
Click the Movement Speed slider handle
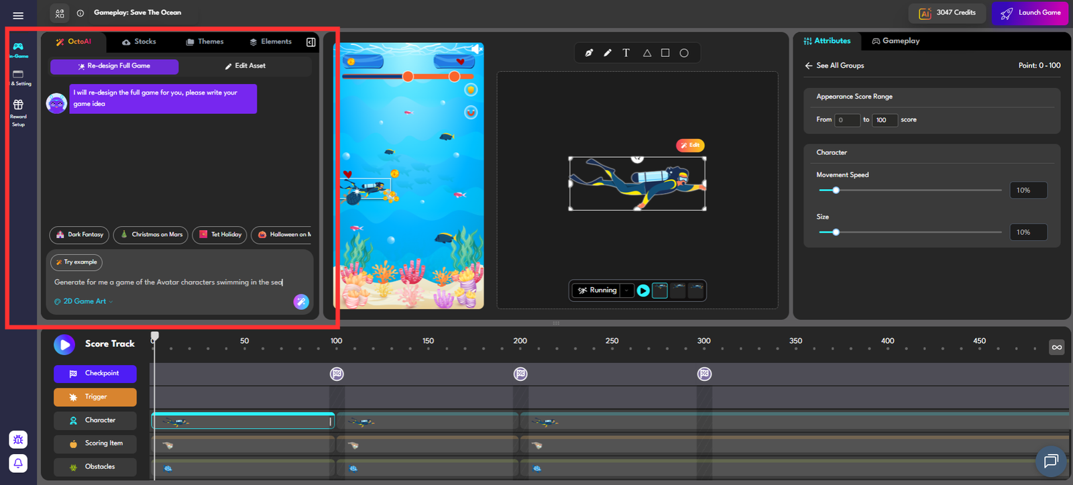coord(836,191)
